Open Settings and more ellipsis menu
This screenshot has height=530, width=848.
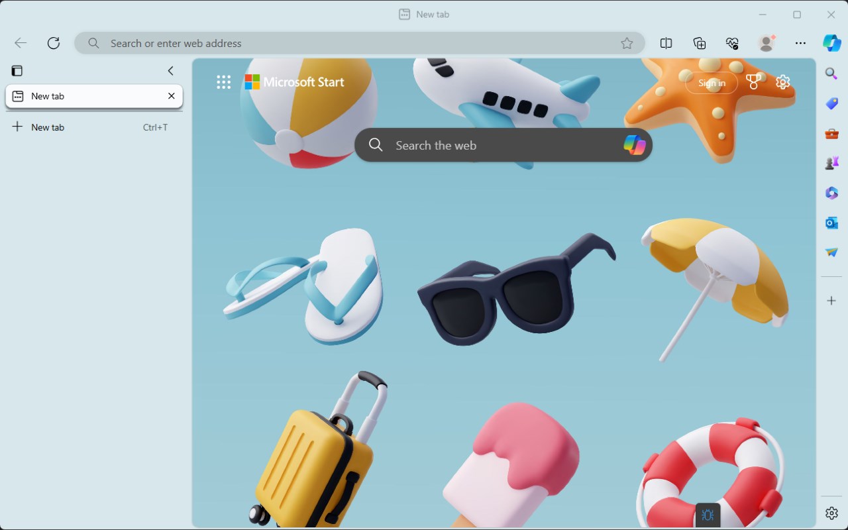point(800,43)
